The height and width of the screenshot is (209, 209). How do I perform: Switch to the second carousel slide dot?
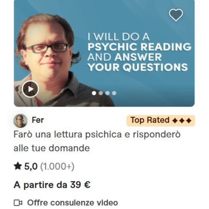click(101, 93)
